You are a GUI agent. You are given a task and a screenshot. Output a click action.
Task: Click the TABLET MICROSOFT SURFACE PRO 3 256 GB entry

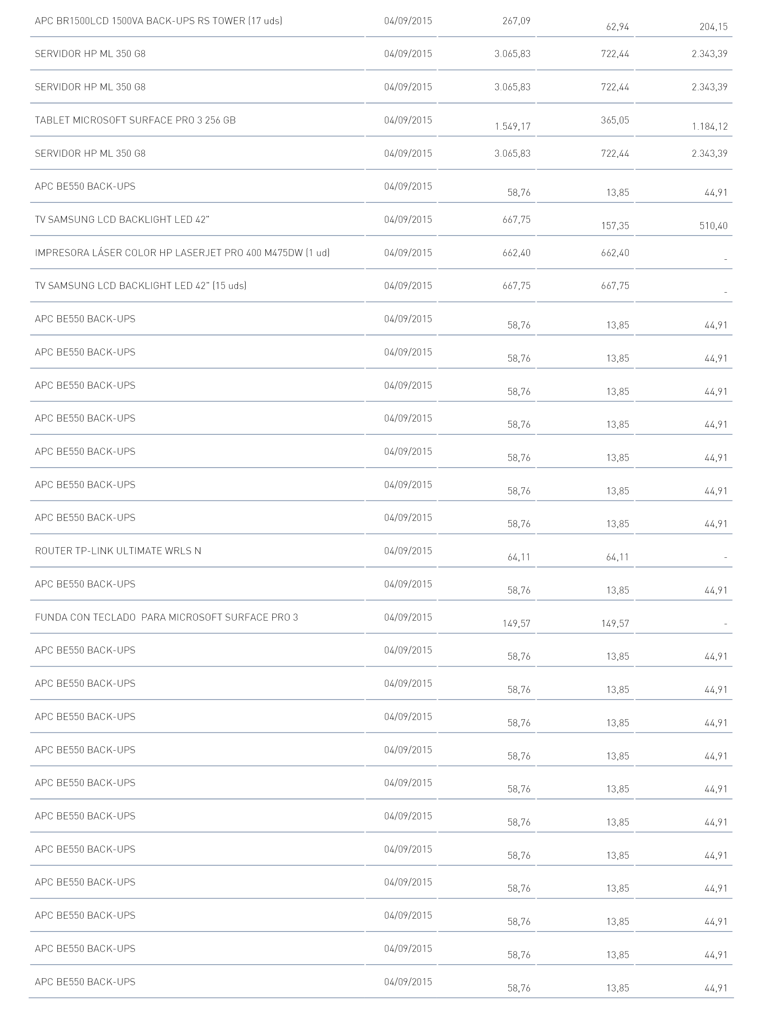pyautogui.click(x=135, y=120)
